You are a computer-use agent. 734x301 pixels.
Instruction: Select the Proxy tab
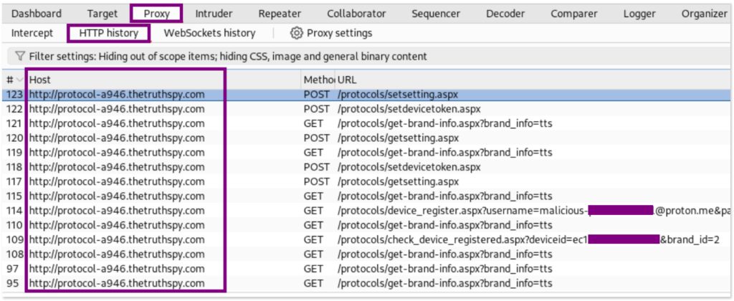point(156,14)
